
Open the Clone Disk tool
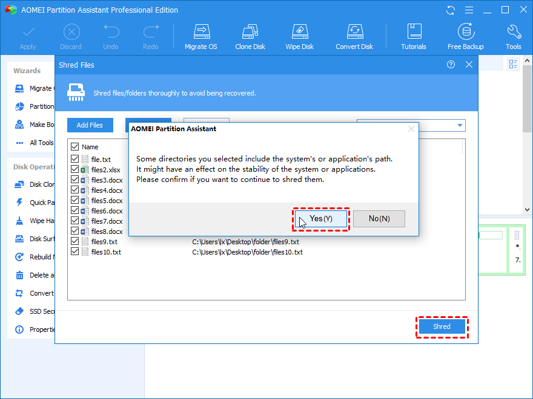[250, 37]
